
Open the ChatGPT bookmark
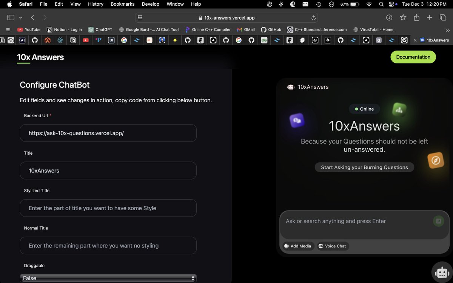(x=100, y=29)
